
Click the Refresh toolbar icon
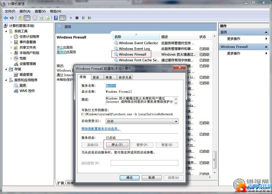(41, 18)
